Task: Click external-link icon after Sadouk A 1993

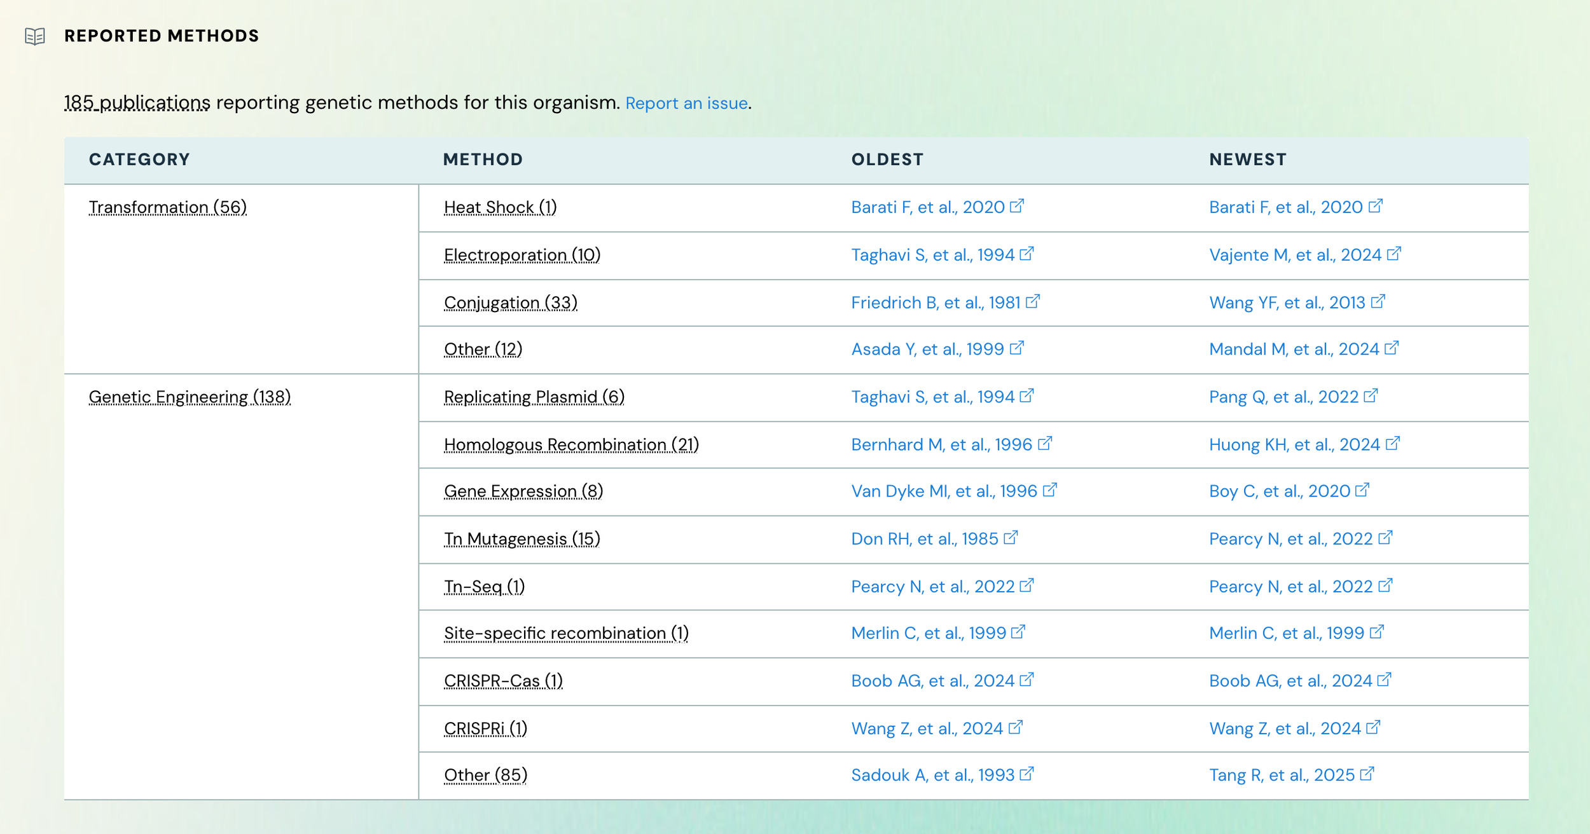Action: pos(1027,774)
